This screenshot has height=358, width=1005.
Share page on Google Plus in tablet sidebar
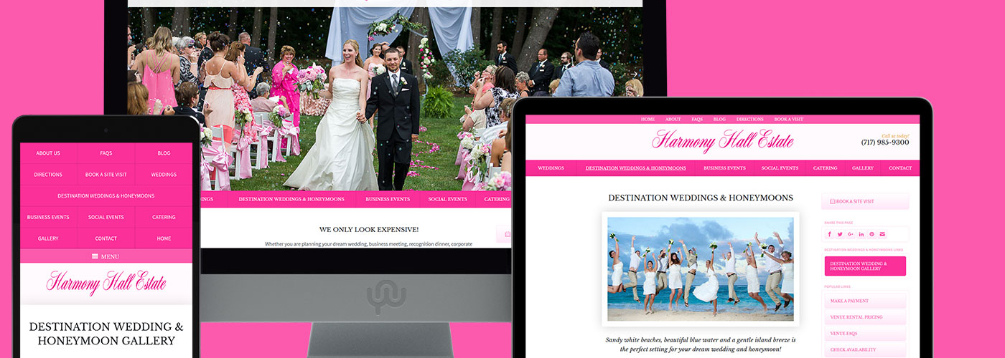(851, 234)
